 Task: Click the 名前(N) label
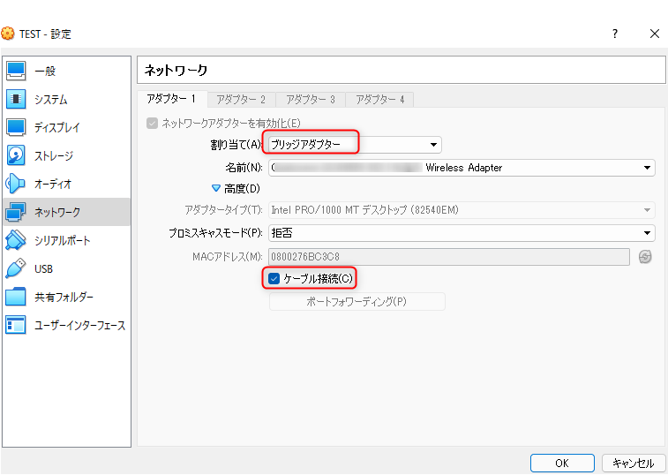(244, 168)
